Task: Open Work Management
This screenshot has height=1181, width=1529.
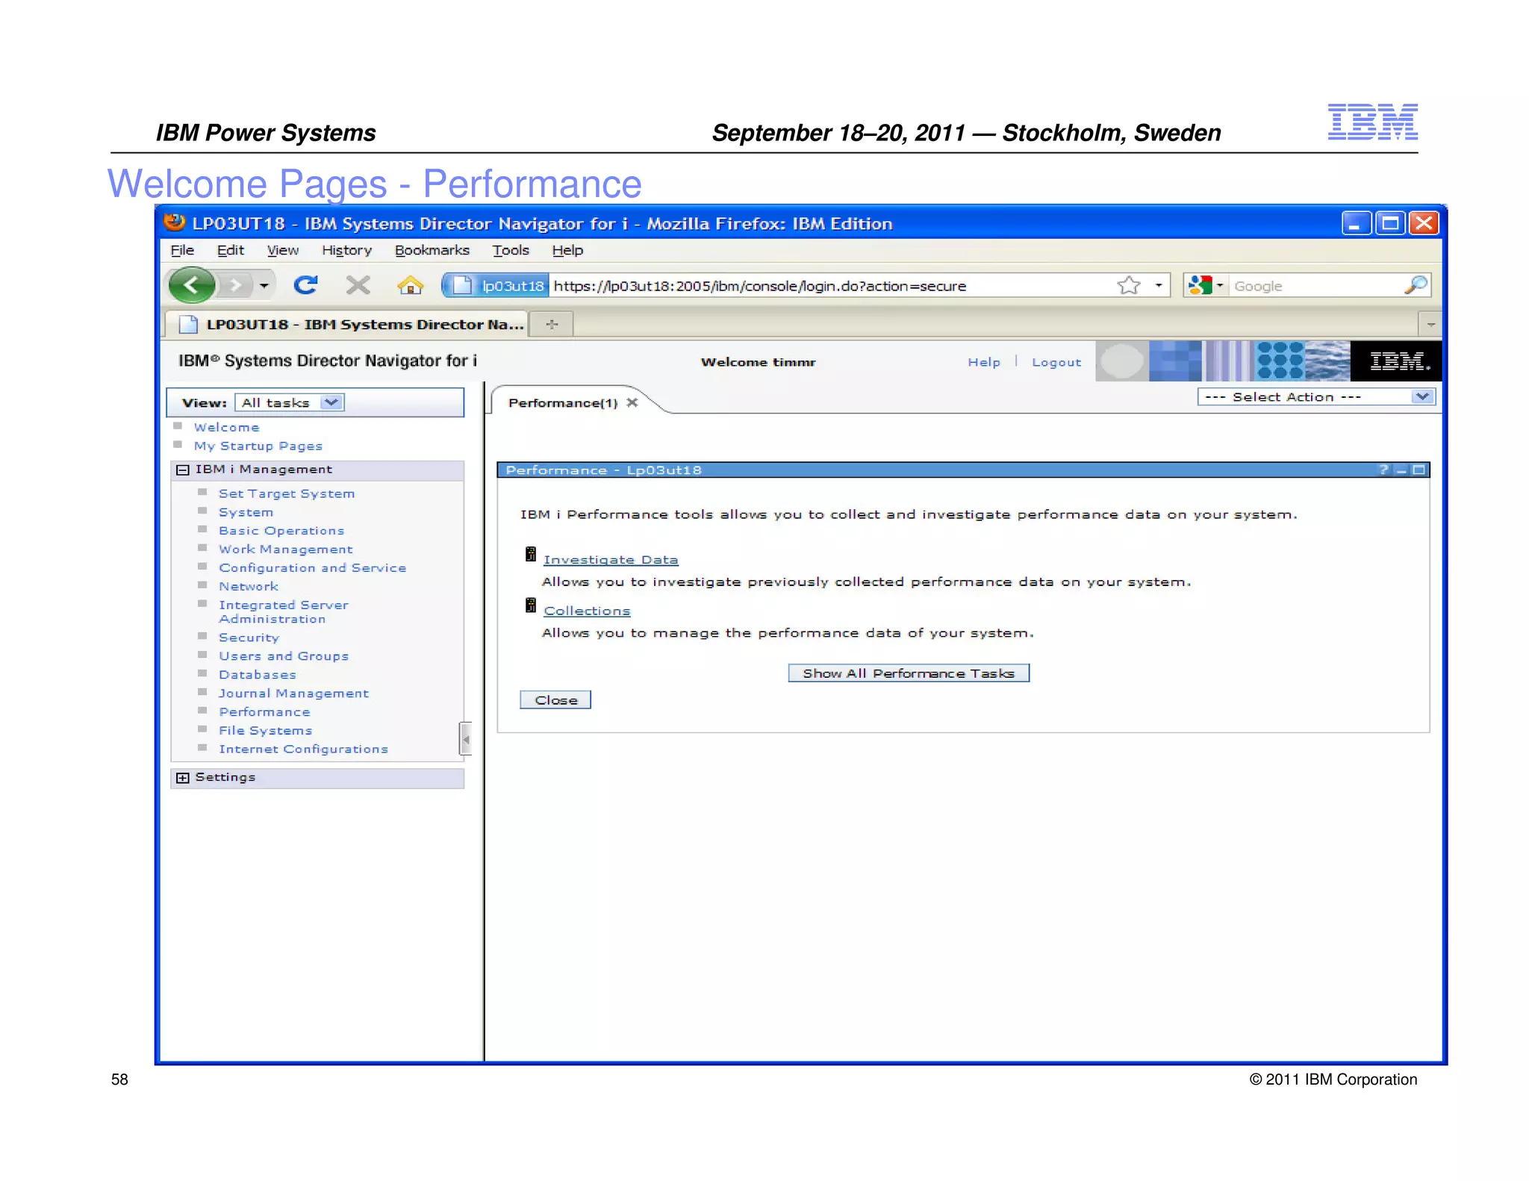Action: click(x=285, y=549)
